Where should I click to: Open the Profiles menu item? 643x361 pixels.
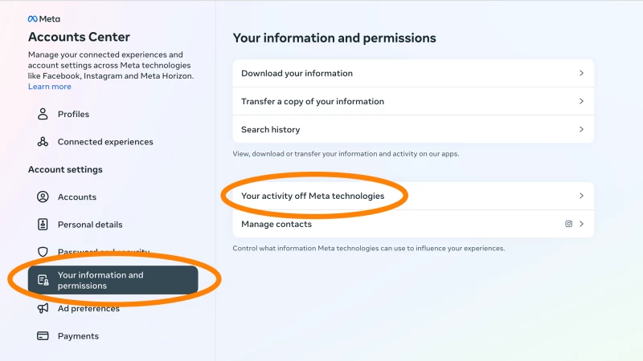point(73,114)
